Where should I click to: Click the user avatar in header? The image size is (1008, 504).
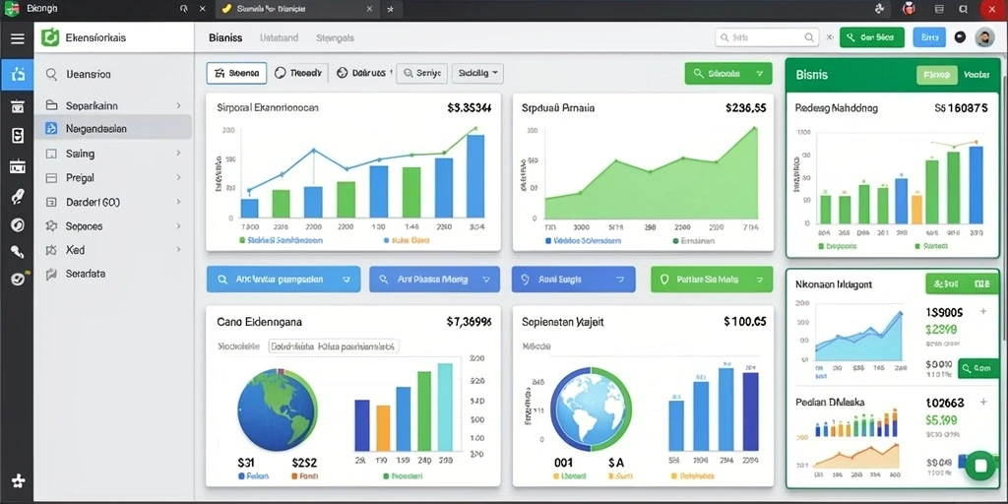(x=984, y=37)
